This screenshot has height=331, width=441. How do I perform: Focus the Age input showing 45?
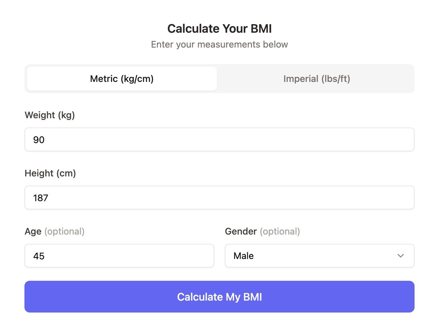click(x=119, y=256)
